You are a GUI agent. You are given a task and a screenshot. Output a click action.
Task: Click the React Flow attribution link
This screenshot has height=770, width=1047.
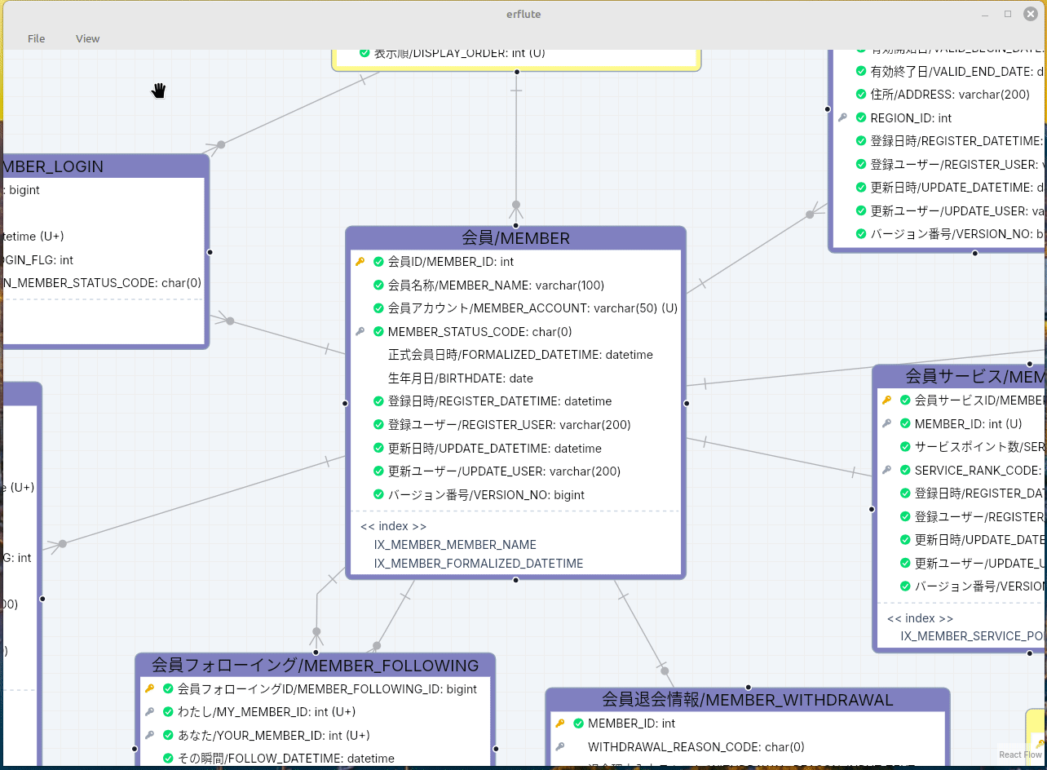1021,755
